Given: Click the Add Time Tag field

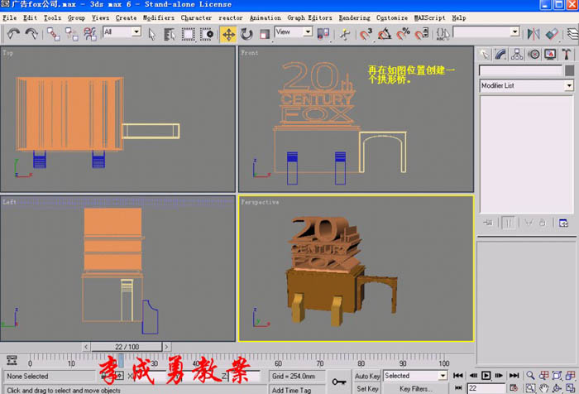Looking at the screenshot, I should (297, 390).
